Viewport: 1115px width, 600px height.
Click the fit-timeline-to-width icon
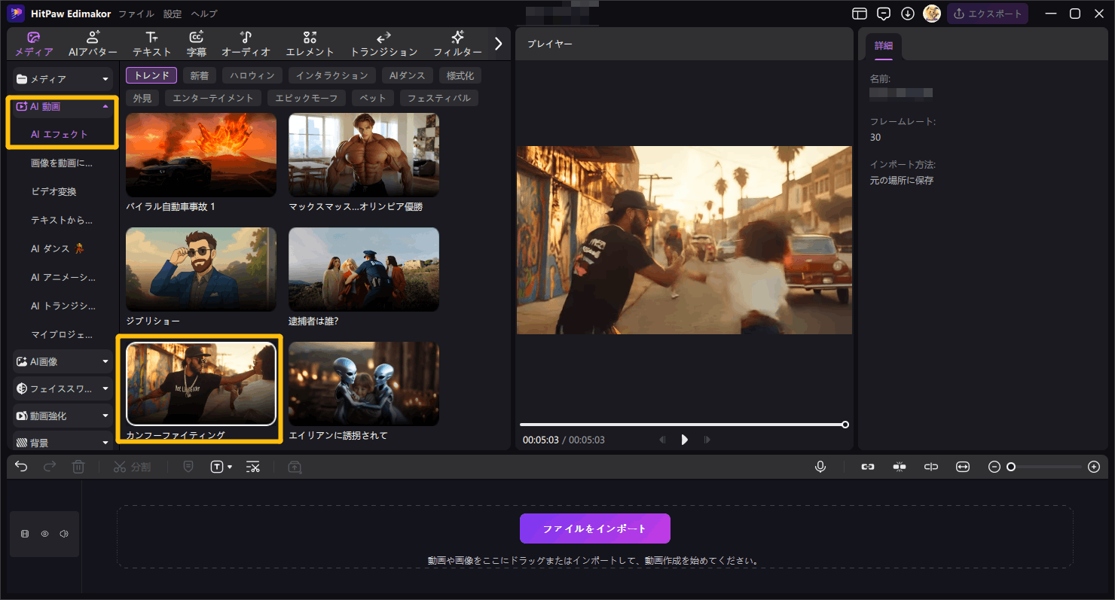click(962, 467)
